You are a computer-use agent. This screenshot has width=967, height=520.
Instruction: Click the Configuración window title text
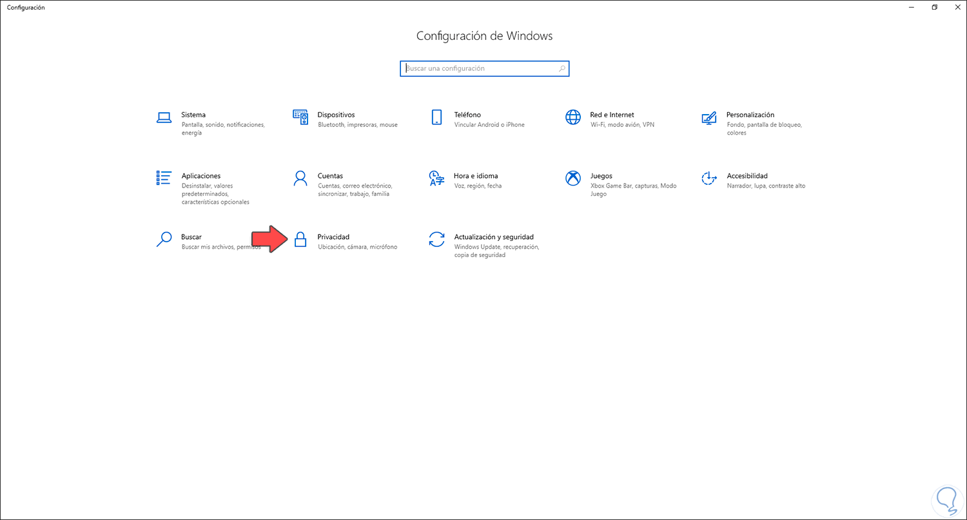(26, 7)
